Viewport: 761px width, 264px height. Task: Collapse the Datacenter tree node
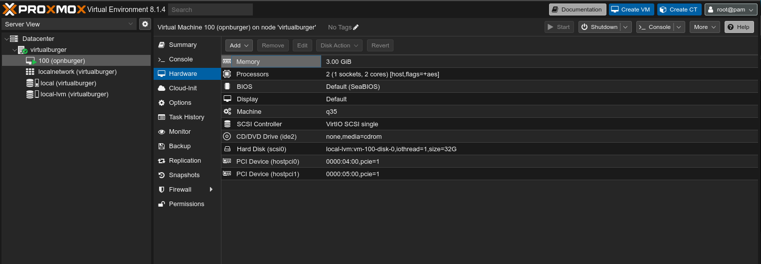pos(6,39)
